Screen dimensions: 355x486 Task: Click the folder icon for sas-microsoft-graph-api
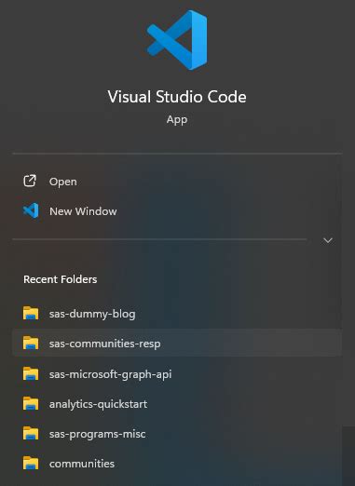click(31, 373)
